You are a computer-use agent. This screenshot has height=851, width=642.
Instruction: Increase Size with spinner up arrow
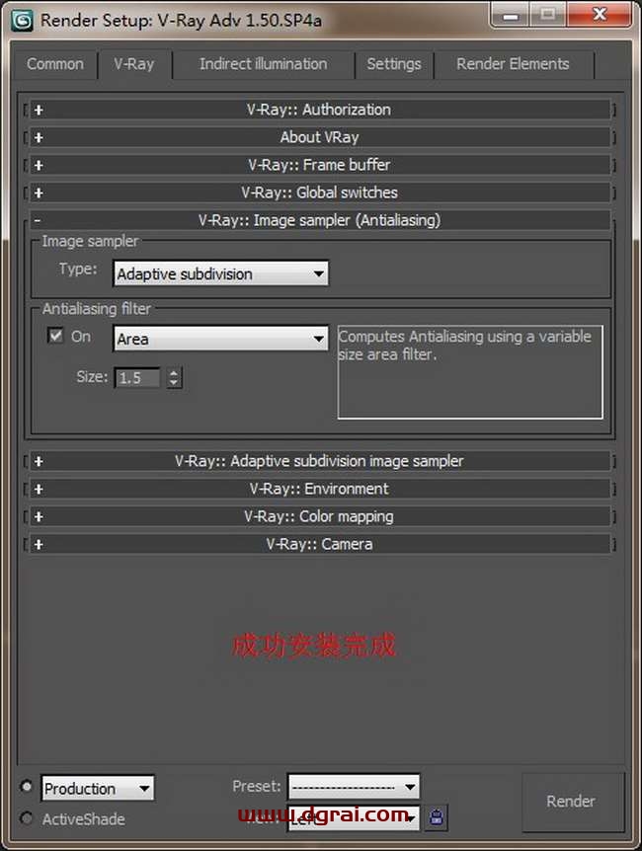[x=173, y=373]
